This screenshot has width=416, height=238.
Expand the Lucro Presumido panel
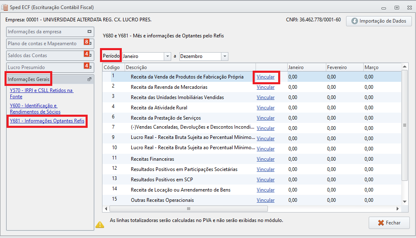tap(50, 67)
